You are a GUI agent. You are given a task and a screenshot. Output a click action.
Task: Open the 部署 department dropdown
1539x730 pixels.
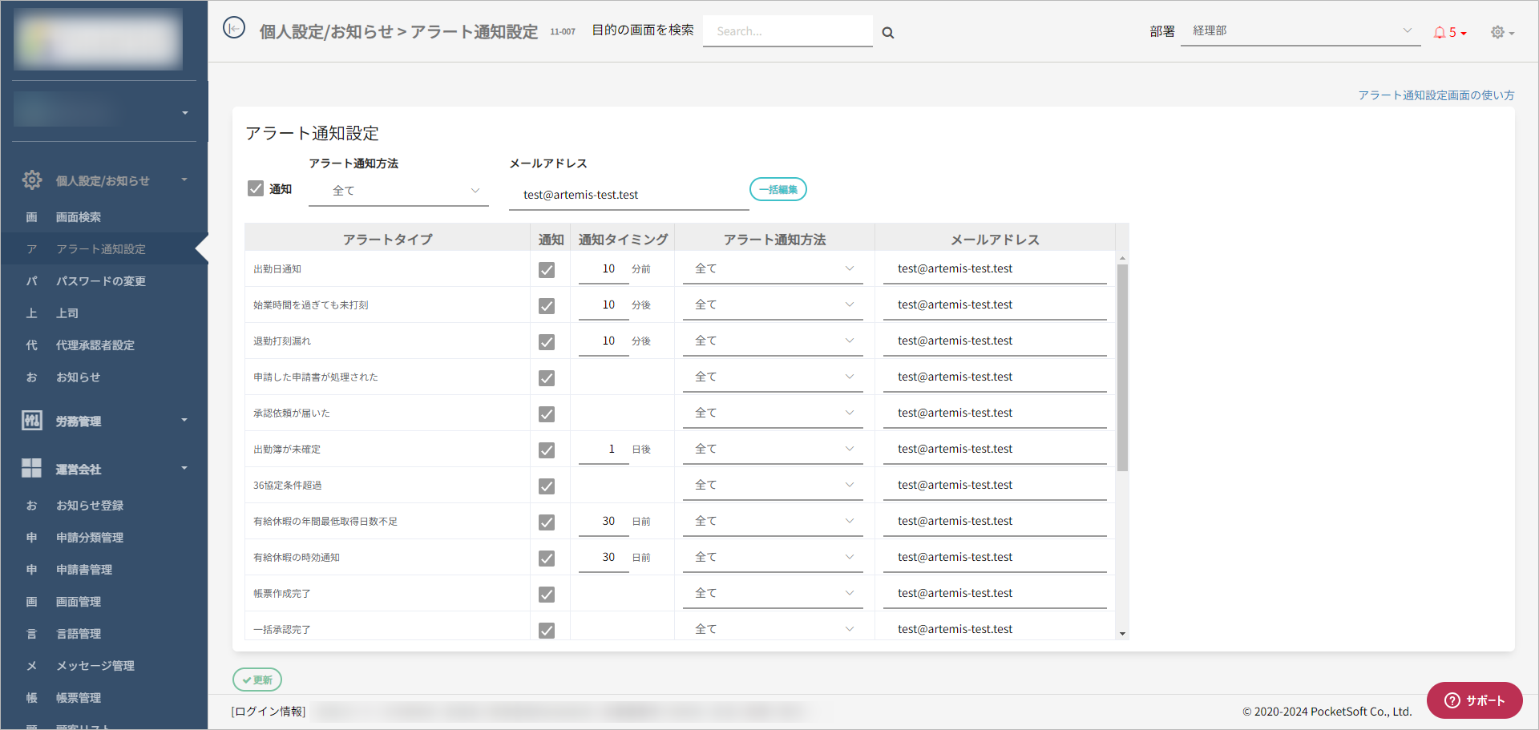coord(1300,31)
